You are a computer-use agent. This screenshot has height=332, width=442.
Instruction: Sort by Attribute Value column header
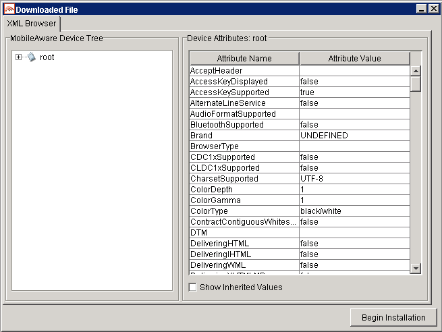pos(355,58)
